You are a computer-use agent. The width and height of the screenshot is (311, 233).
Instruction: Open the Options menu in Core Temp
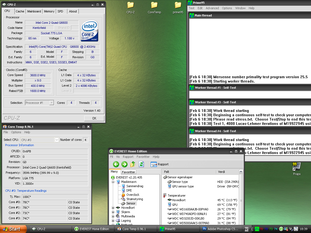point(16,132)
